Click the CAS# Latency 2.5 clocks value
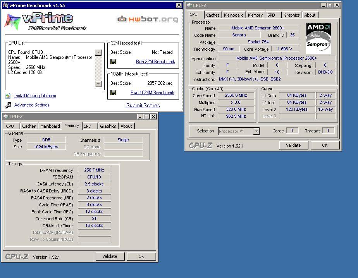The width and height of the screenshot is (358, 278). point(94,184)
